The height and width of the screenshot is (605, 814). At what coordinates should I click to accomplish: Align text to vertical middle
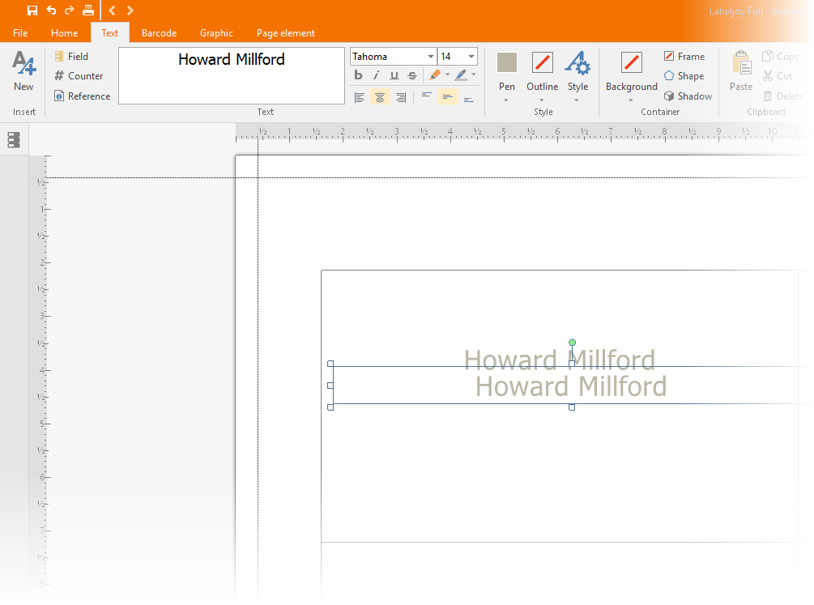click(x=447, y=96)
